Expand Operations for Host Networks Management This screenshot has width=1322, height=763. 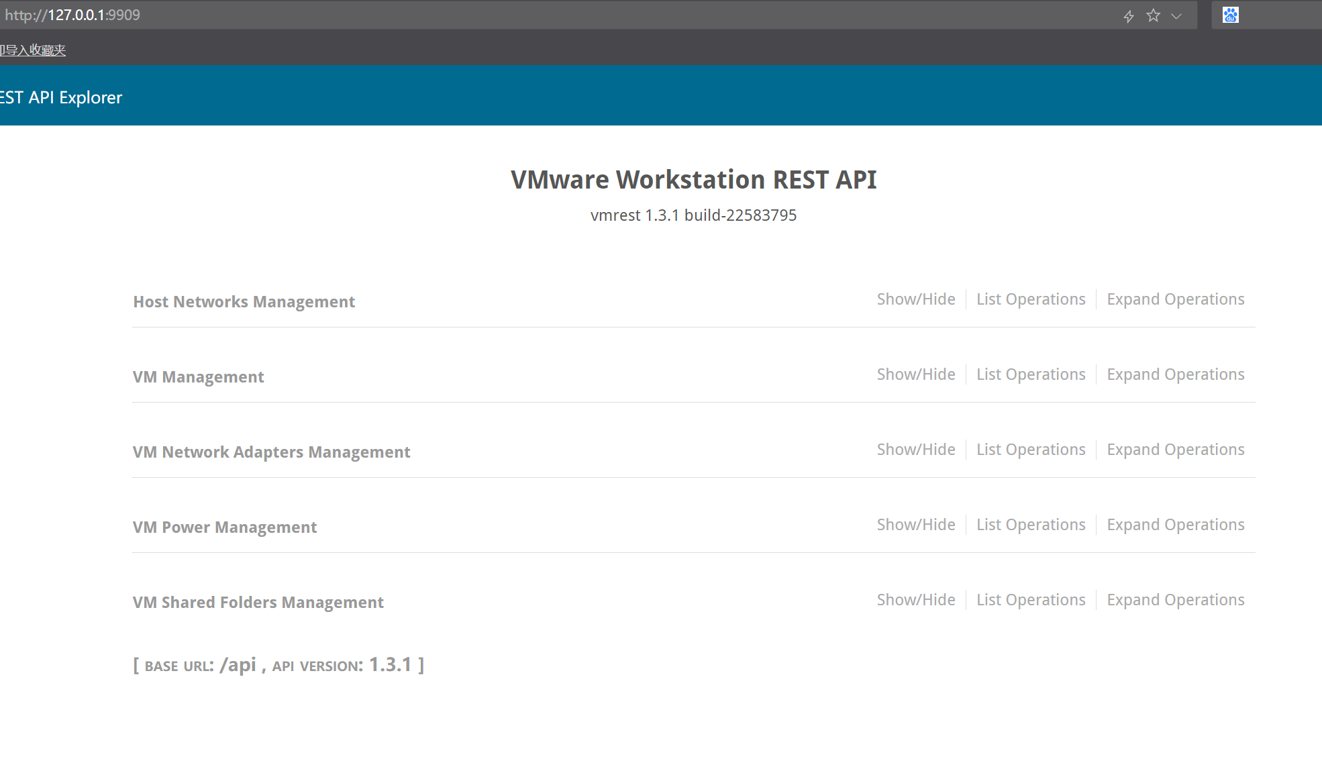tap(1176, 299)
